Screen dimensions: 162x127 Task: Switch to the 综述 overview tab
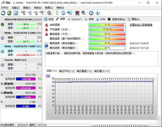(x=49, y=19)
